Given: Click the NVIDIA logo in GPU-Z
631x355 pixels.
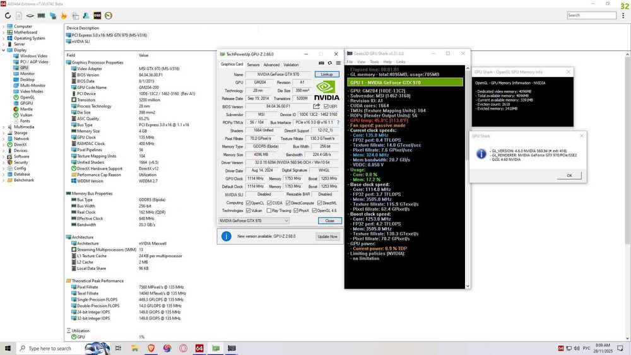Looking at the screenshot, I should pyautogui.click(x=326, y=91).
